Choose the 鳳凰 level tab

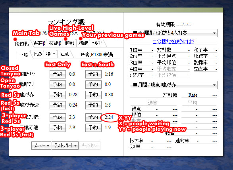click(64, 54)
